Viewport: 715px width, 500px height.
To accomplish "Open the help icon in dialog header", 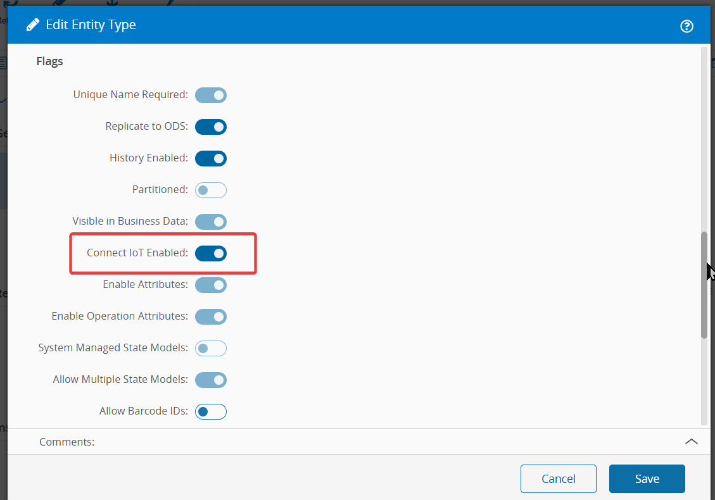I will tap(687, 26).
